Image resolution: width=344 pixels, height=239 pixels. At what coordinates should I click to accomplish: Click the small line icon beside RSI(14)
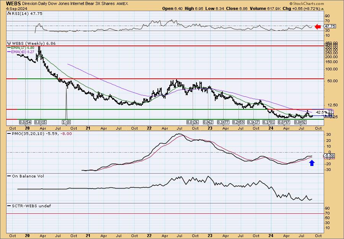pos(9,14)
